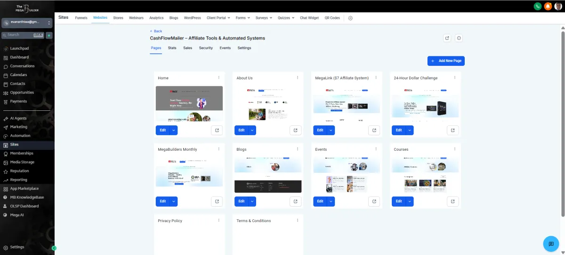Open three-dot menu on Events card

[x=376, y=149]
